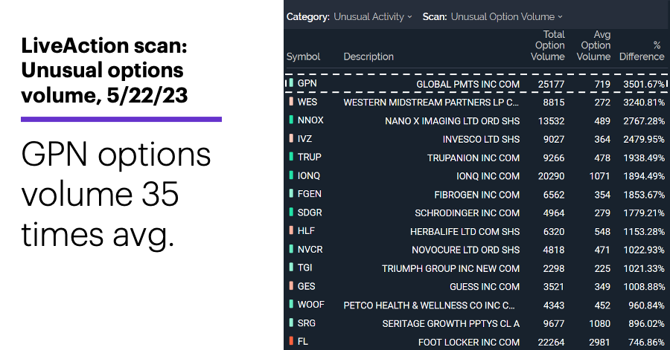Select the GPN symbol

[307, 83]
